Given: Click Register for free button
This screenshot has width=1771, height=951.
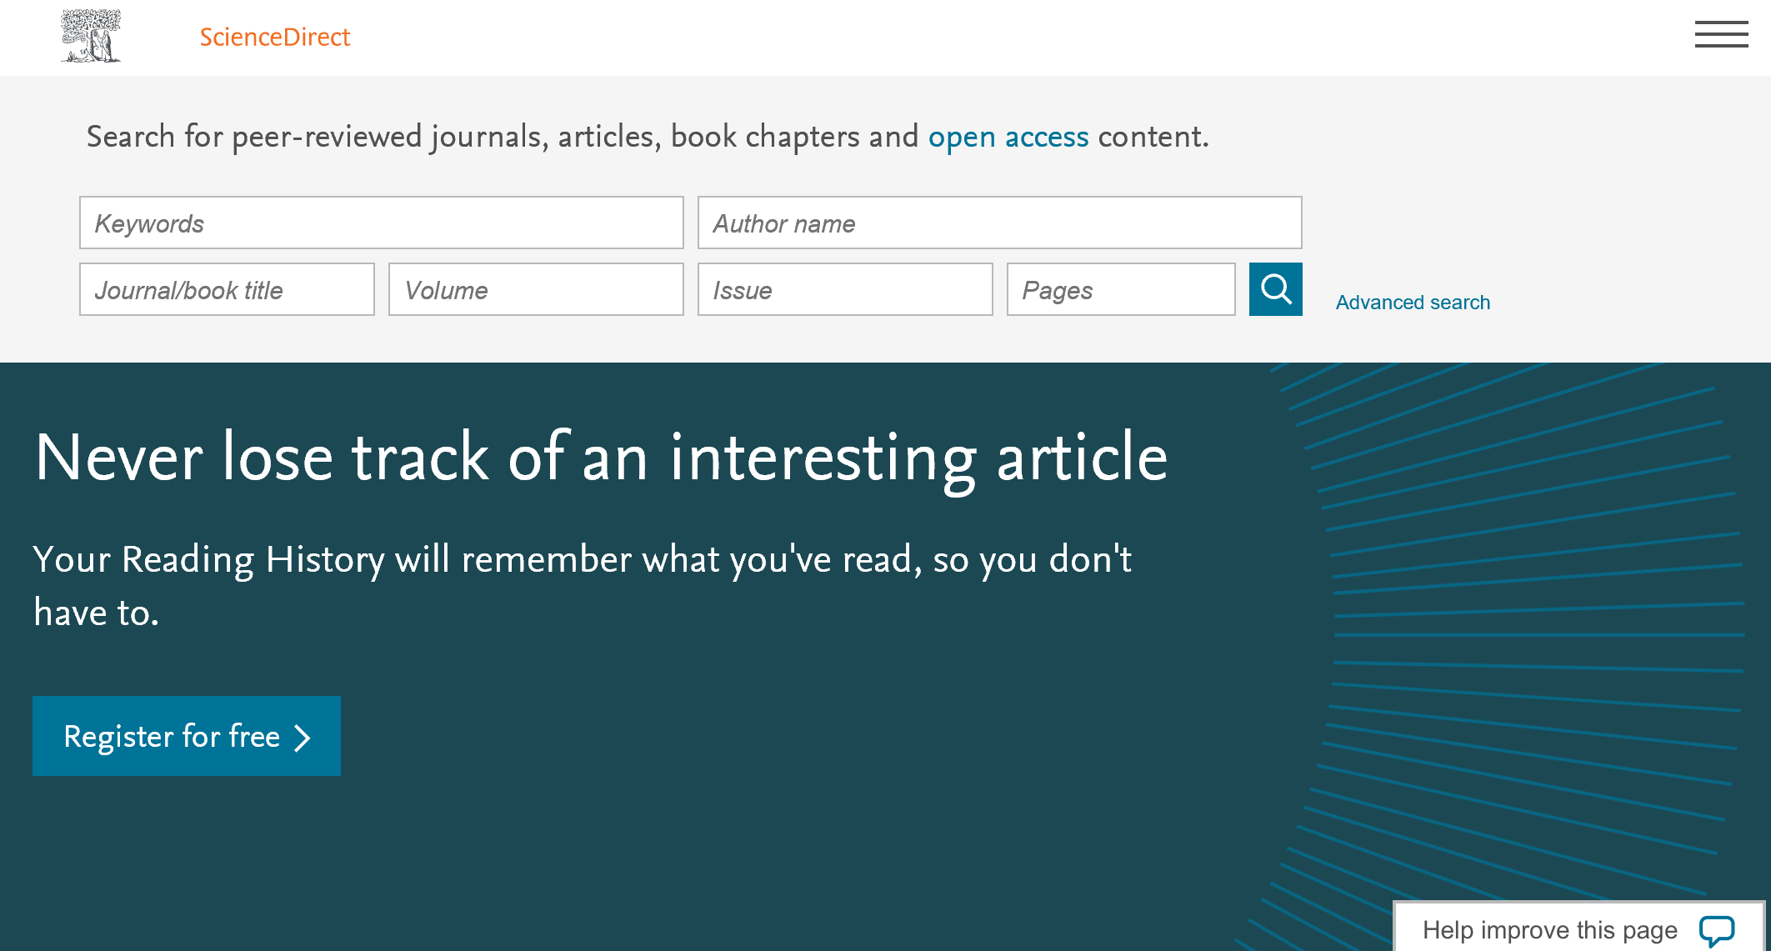Looking at the screenshot, I should [187, 736].
